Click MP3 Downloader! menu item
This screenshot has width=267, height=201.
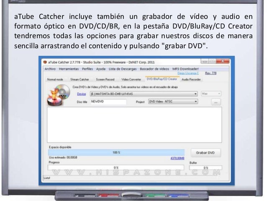click(x=186, y=69)
